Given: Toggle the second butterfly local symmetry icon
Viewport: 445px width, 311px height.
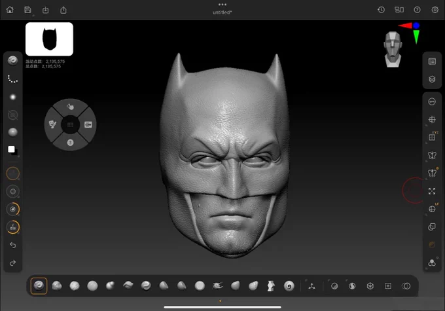Looking at the screenshot, I should [432, 173].
